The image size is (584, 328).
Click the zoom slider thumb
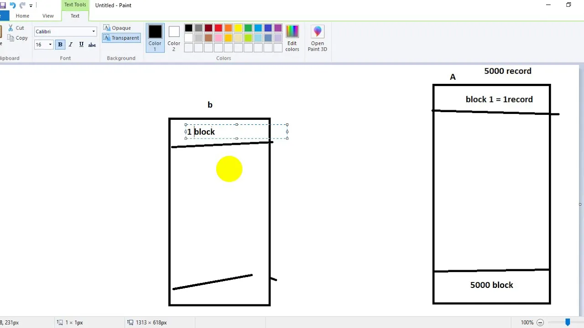pyautogui.click(x=568, y=322)
